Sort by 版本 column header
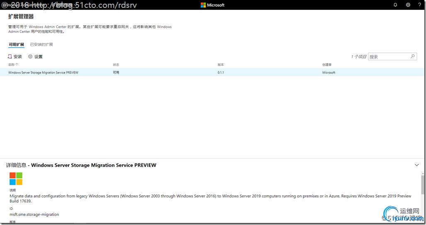426x225 pixels. pos(220,65)
